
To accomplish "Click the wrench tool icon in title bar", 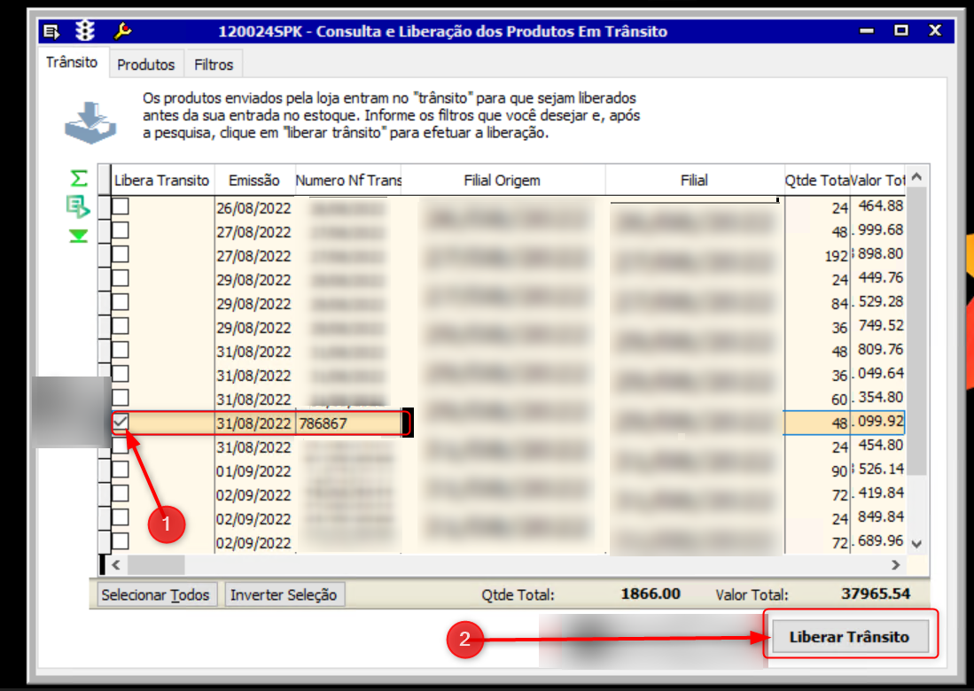I will pyautogui.click(x=122, y=30).
